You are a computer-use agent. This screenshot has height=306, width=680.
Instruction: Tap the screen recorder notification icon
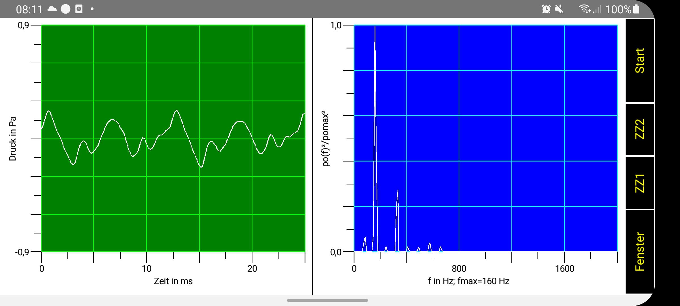point(79,9)
